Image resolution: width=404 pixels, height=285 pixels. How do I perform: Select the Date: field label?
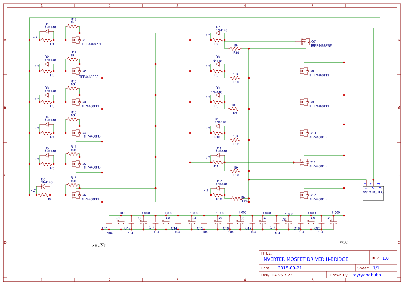pos(265,268)
